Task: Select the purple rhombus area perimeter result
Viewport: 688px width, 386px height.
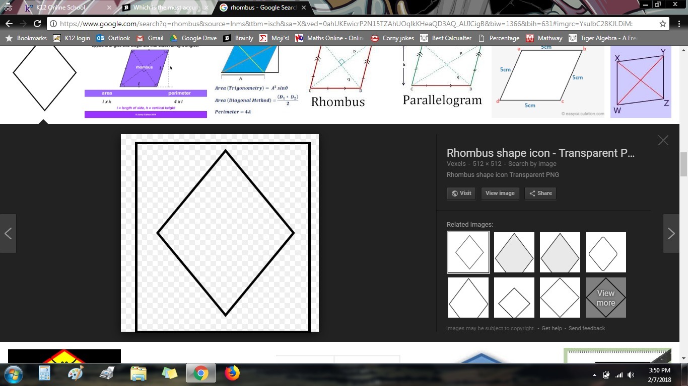Action: (x=146, y=82)
